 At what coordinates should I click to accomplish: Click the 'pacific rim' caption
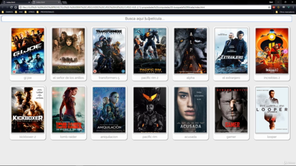(150, 137)
